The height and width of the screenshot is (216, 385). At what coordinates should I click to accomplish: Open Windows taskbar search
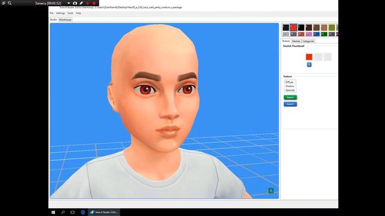pyautogui.click(x=63, y=212)
